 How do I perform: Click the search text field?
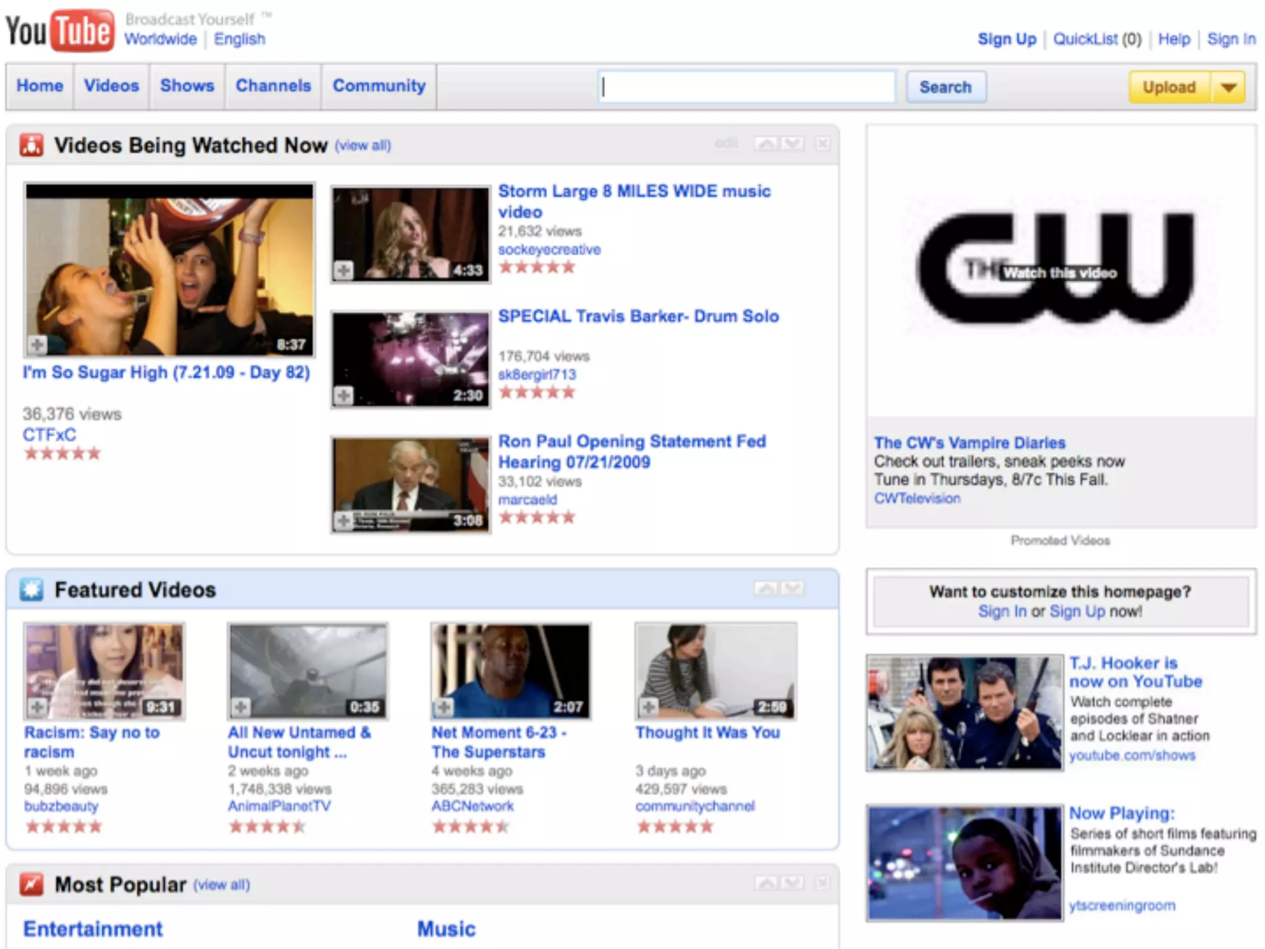click(x=746, y=87)
